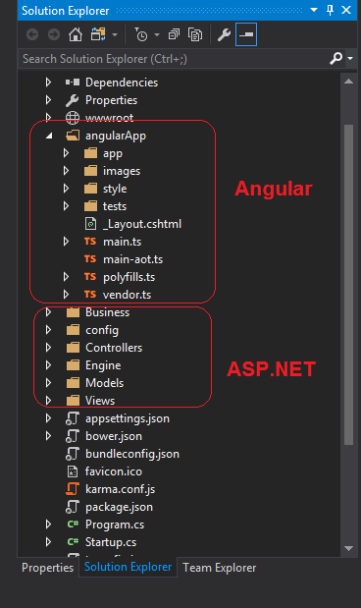Select the wwwroot globe icon
Screen dimensions: 361x608
pyautogui.click(x=73, y=118)
